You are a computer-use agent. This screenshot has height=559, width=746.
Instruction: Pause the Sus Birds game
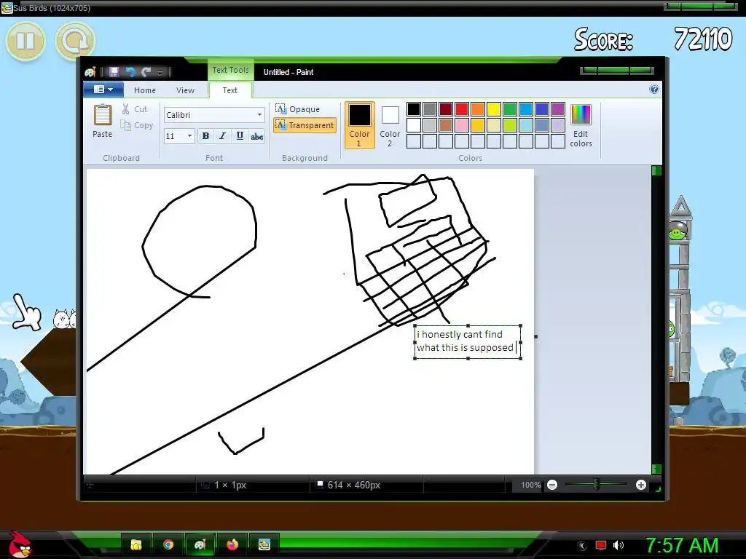25,41
